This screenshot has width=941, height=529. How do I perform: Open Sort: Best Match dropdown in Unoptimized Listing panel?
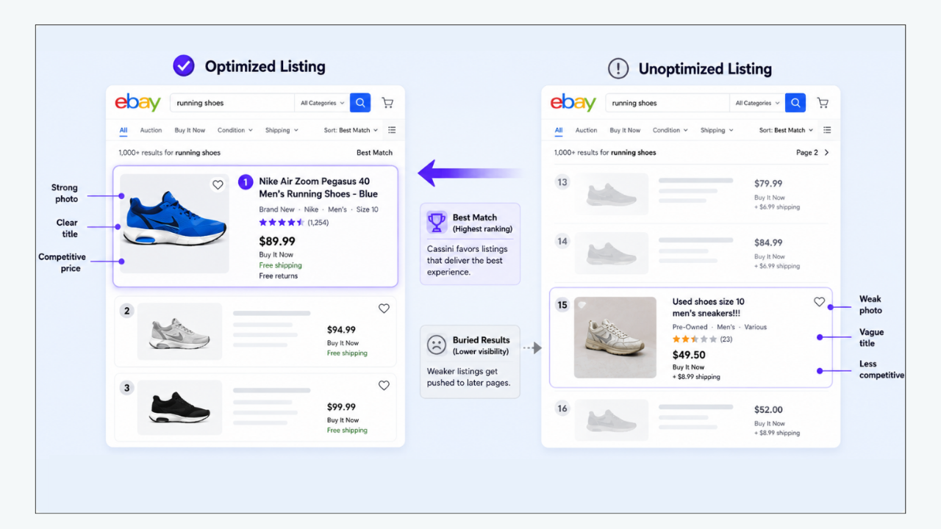click(786, 130)
